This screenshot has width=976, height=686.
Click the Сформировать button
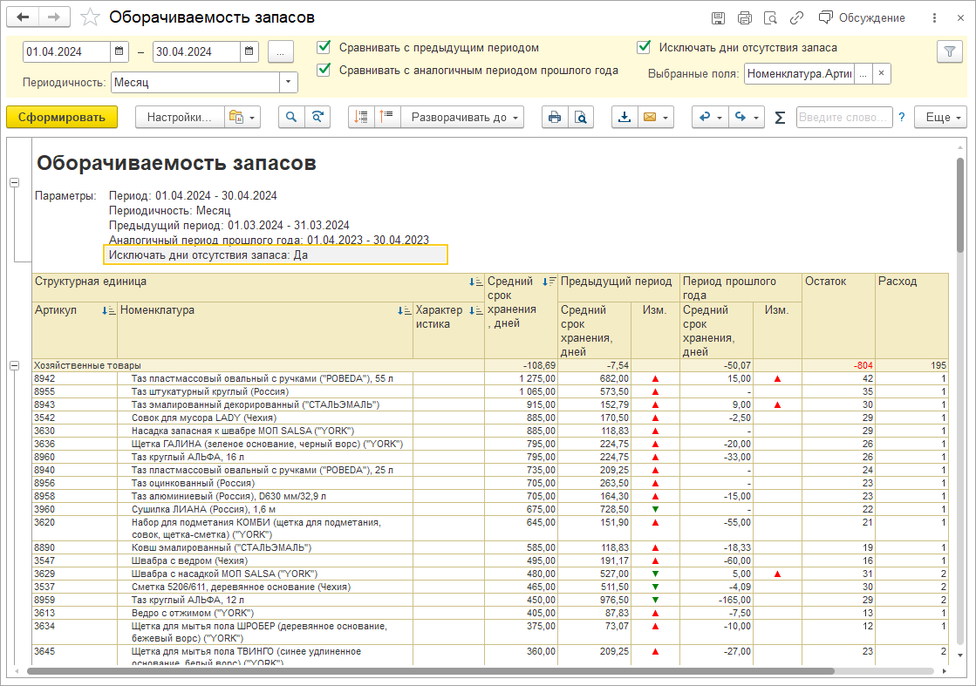(61, 117)
